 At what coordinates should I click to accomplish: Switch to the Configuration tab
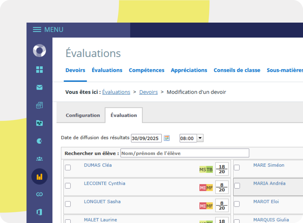83,115
